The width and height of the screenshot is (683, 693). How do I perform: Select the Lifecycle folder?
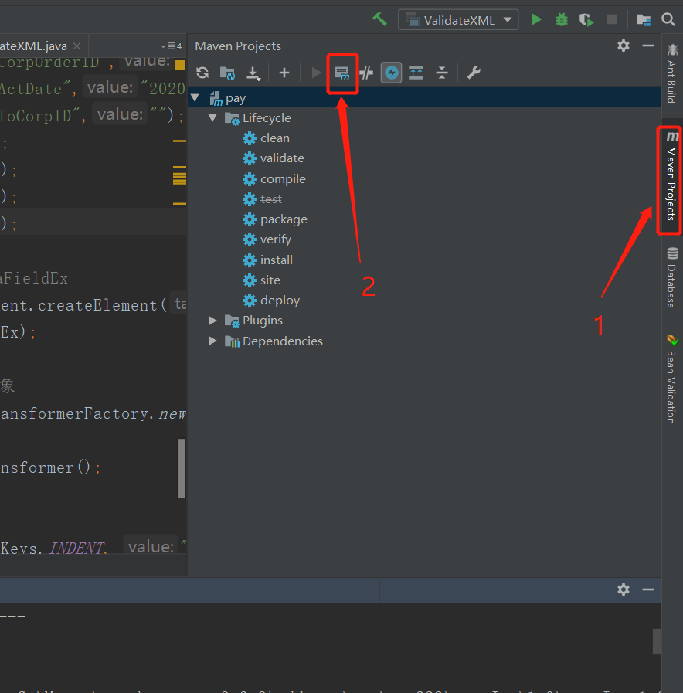(258, 118)
